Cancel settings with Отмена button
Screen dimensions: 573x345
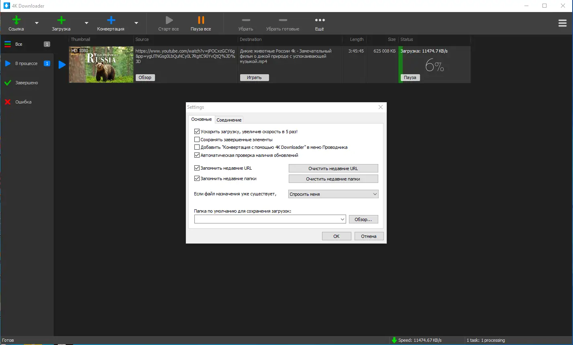click(x=369, y=236)
